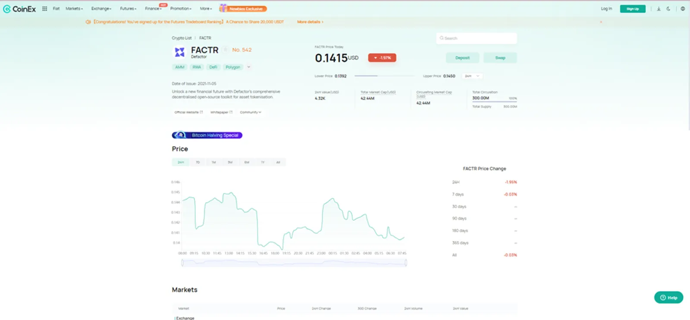Click the 2AH Change column header

tap(321, 309)
